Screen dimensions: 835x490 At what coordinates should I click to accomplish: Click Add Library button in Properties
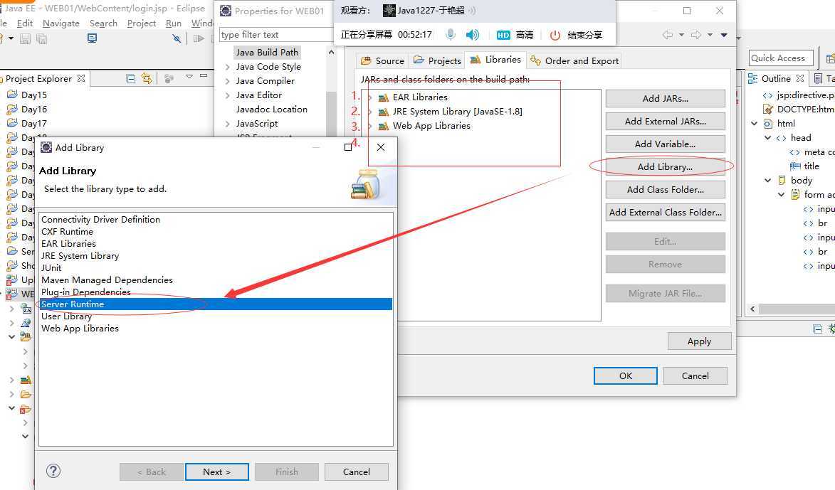665,167
